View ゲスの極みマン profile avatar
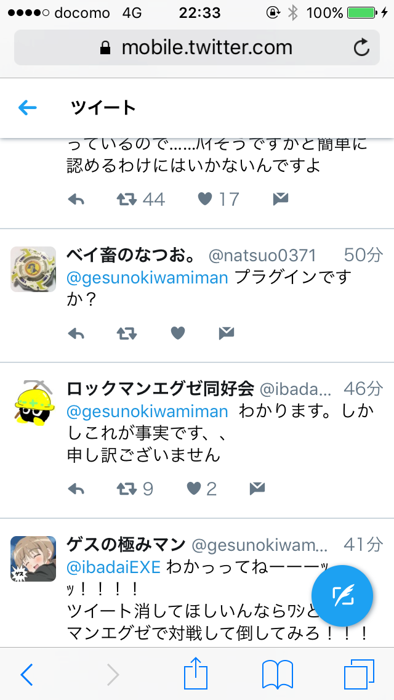Viewport: 394px width, 700px height. coord(33,558)
